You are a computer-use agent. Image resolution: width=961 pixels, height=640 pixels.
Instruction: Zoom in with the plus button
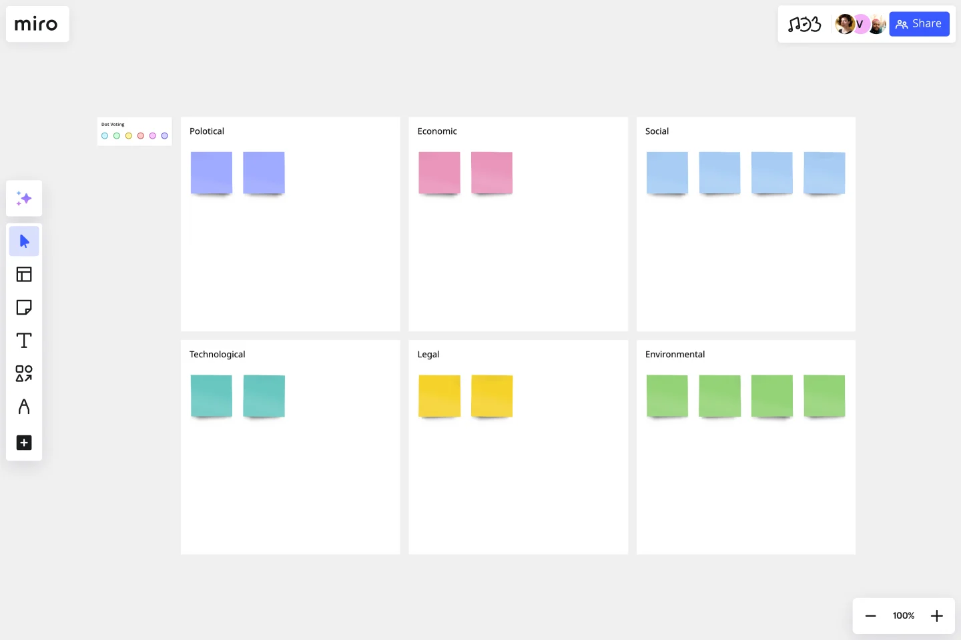point(937,616)
